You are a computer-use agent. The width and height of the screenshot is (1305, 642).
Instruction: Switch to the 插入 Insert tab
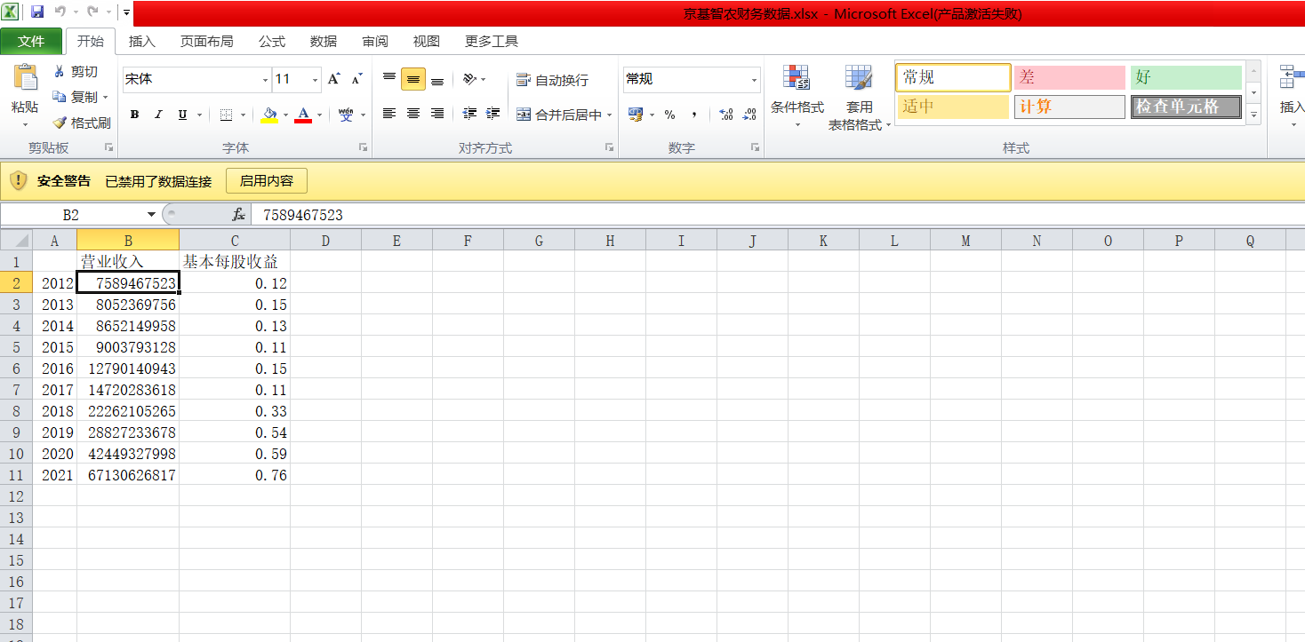click(142, 41)
